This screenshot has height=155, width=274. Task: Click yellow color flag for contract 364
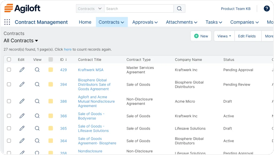(51, 141)
